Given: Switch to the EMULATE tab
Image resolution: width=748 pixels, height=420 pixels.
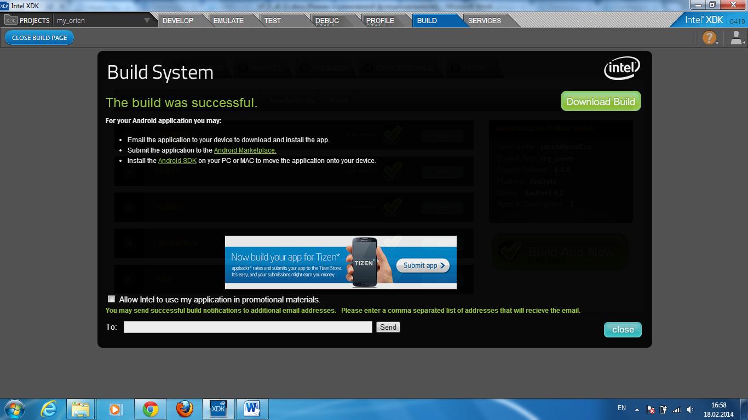Looking at the screenshot, I should [x=228, y=20].
